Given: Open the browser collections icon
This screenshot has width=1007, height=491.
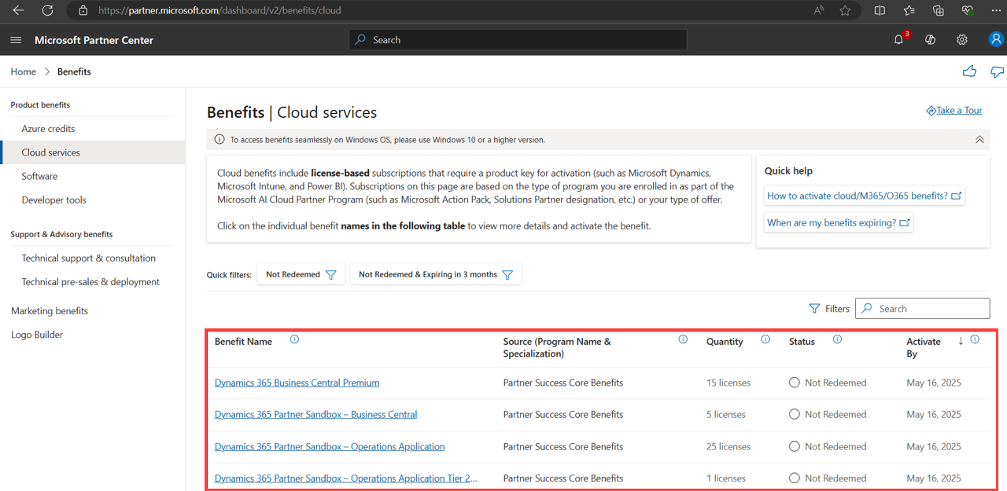Looking at the screenshot, I should (x=938, y=10).
